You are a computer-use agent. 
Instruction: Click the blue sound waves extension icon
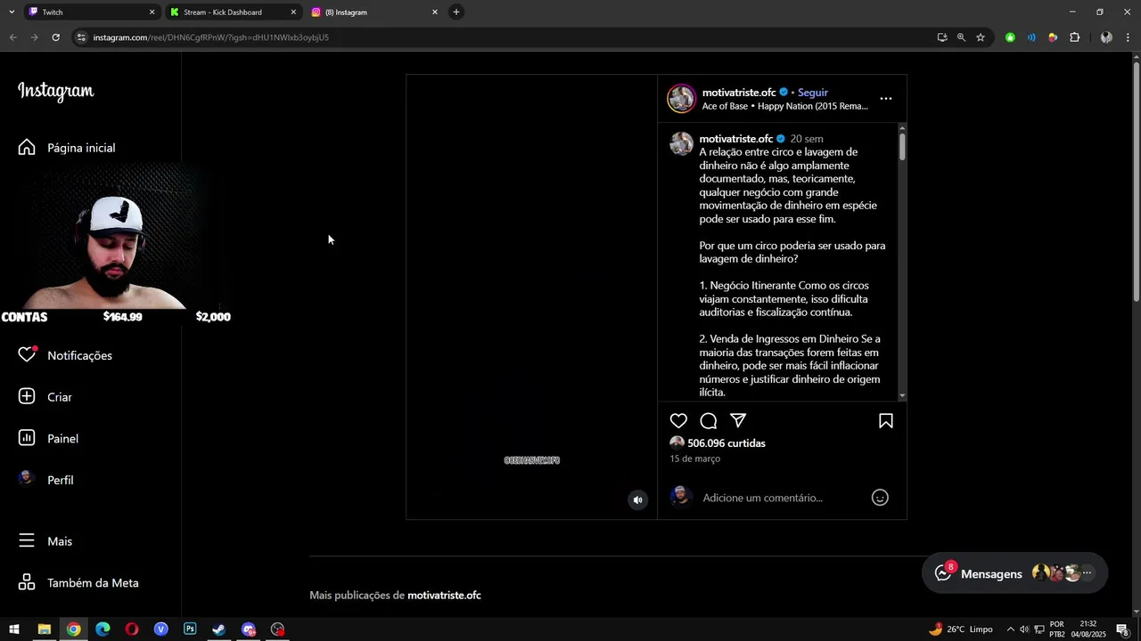pos(1031,37)
